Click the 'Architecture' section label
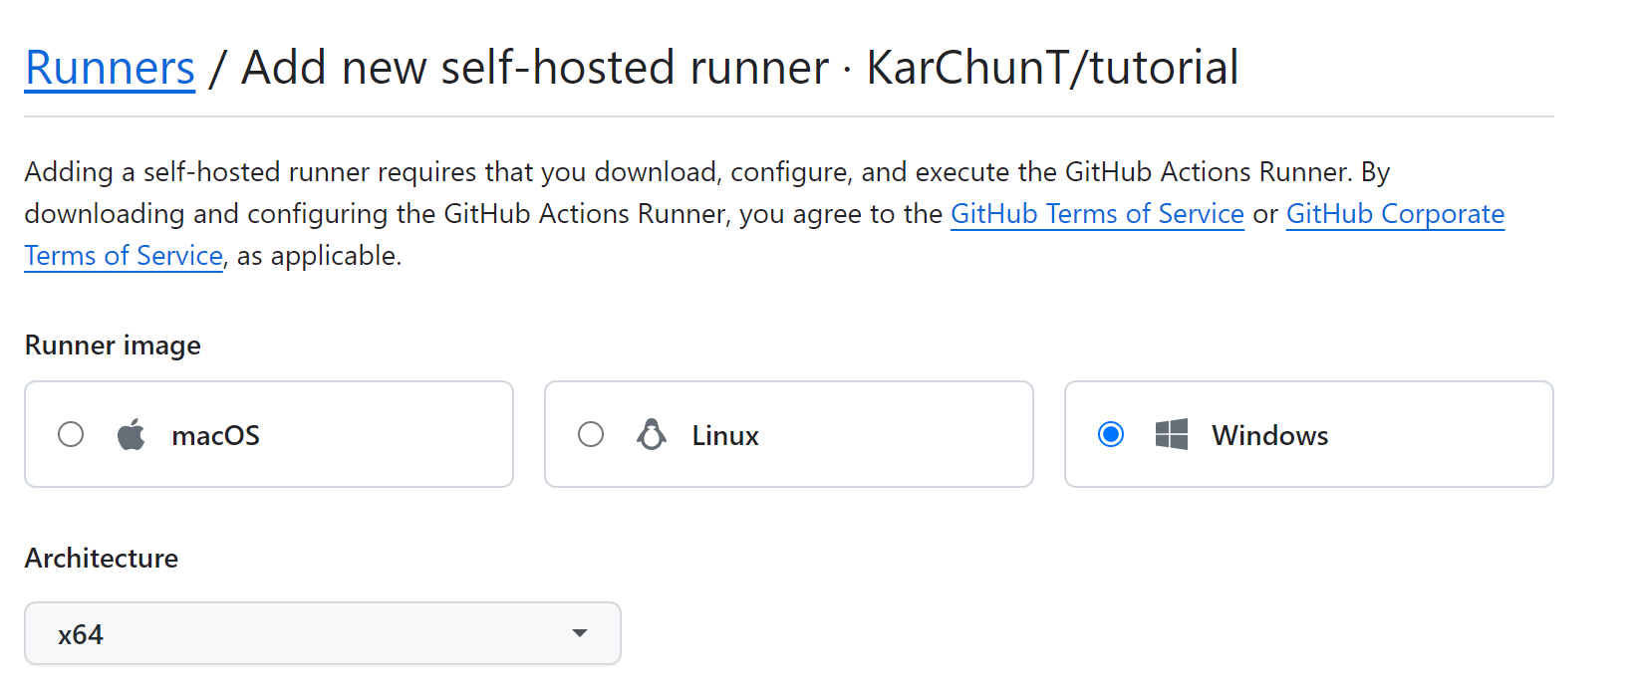Screen dimensions: 1639x691 pos(102,559)
